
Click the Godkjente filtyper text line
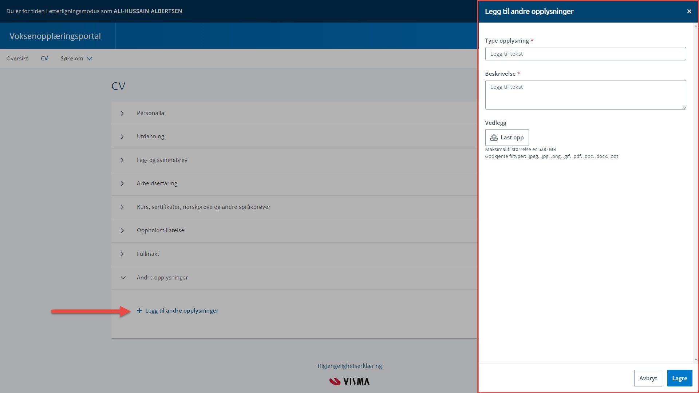pos(552,156)
